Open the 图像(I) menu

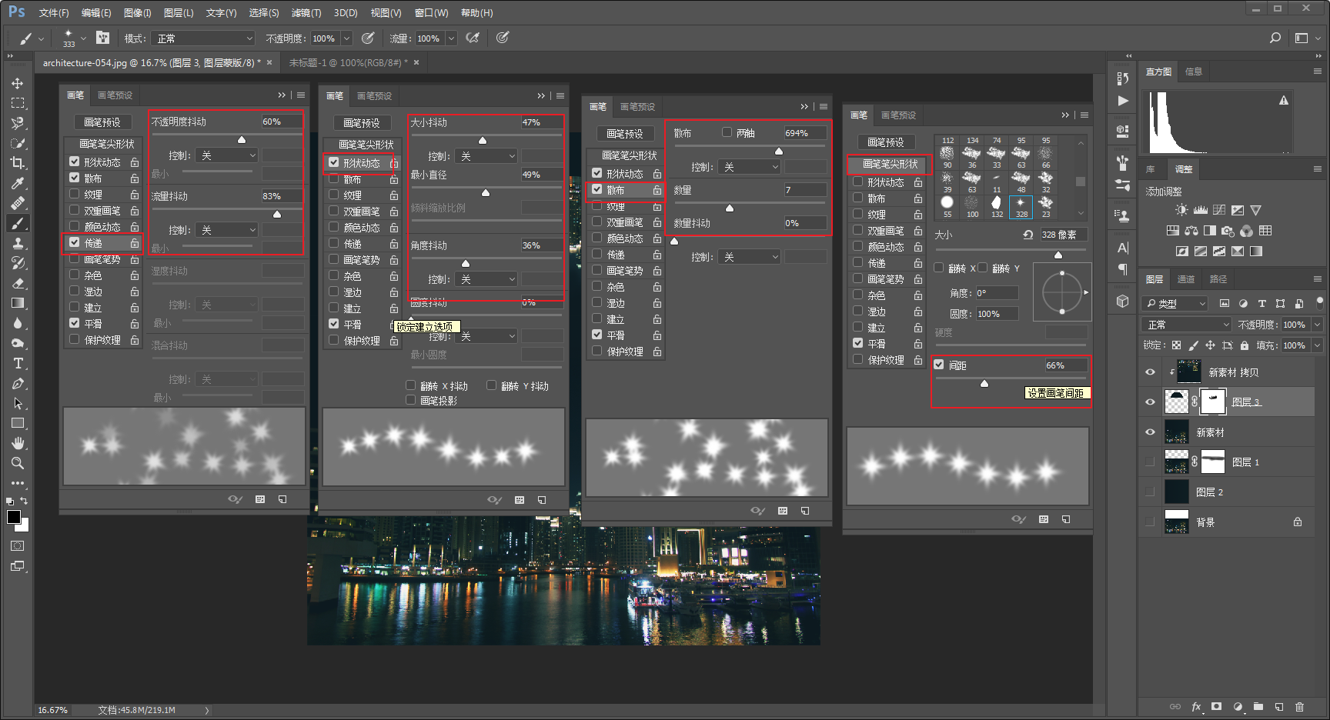point(137,13)
